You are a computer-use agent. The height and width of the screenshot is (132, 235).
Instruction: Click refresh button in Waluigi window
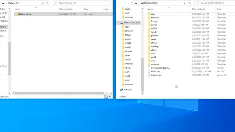click(x=47, y=3)
